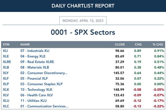Sort table by the % CHG column header
166x111 pixels.
coord(158,44)
